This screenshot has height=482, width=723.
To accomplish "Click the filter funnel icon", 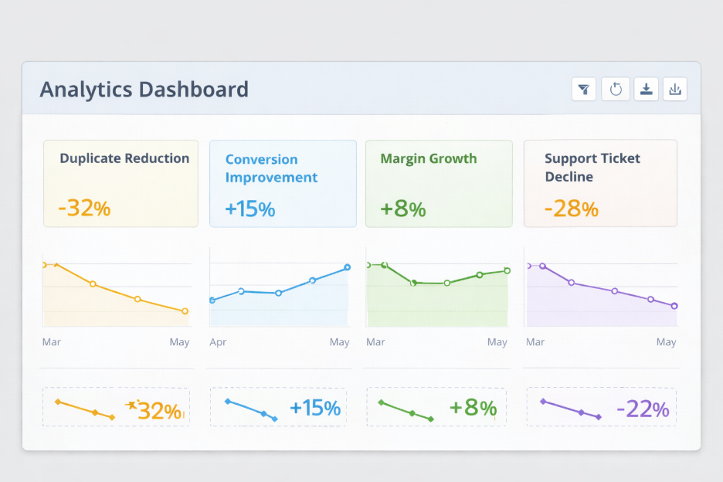I will pyautogui.click(x=584, y=90).
